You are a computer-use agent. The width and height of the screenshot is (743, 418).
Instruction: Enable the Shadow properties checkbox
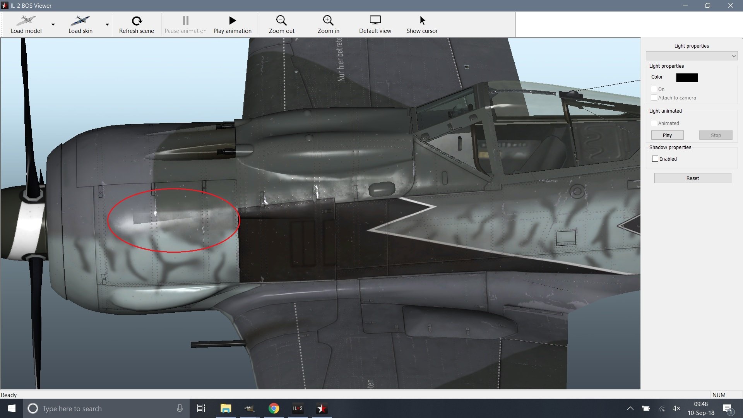pyautogui.click(x=655, y=159)
